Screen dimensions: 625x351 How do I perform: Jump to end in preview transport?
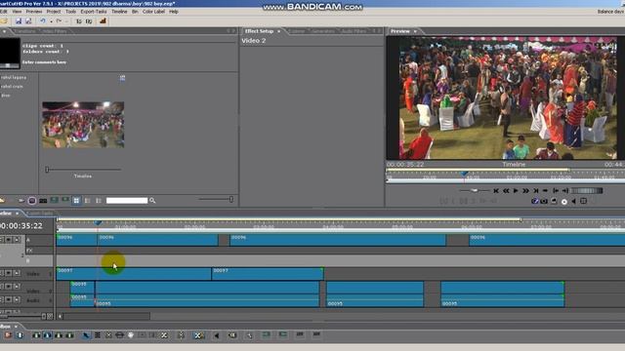pyautogui.click(x=536, y=191)
